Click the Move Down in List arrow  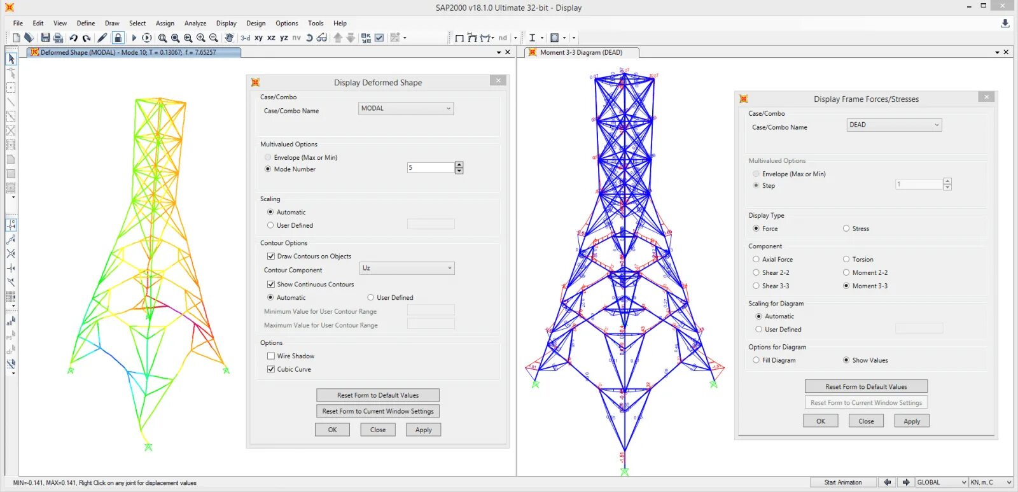(351, 38)
